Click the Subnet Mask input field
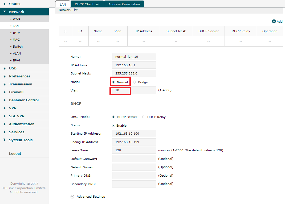 (134, 73)
